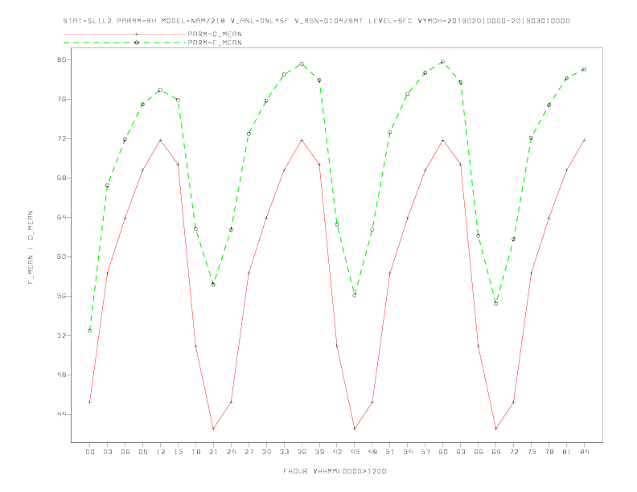Click the x-axis hour label 21
Screen dimensions: 637x492
213,452
